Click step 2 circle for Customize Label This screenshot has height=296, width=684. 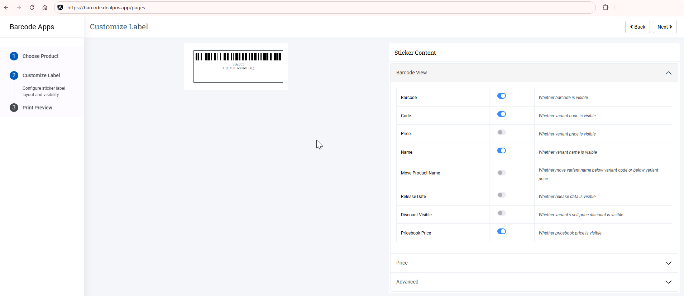(14, 75)
